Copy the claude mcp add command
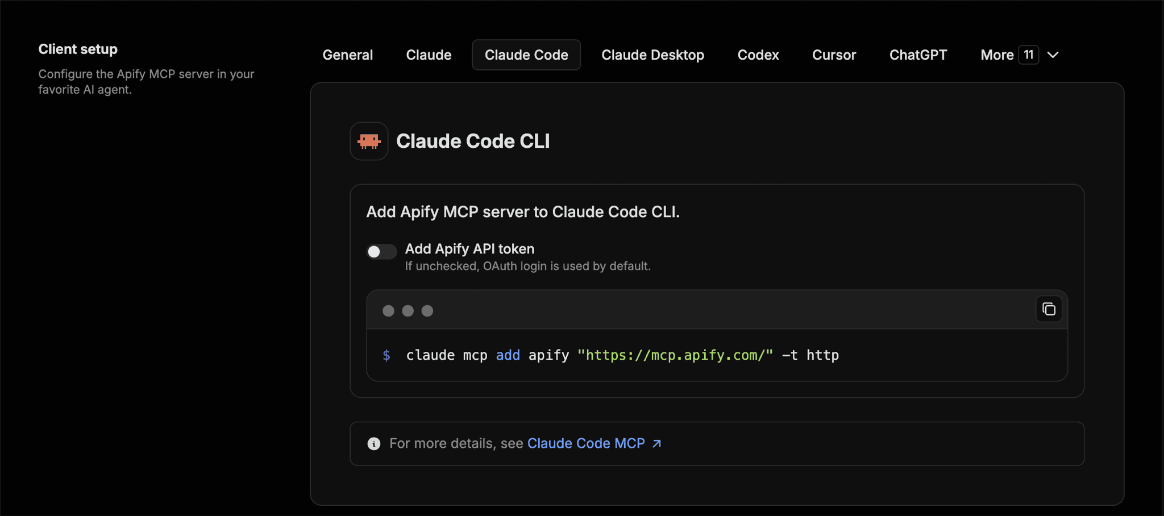Screen dimensions: 1164x516 pos(1049,310)
